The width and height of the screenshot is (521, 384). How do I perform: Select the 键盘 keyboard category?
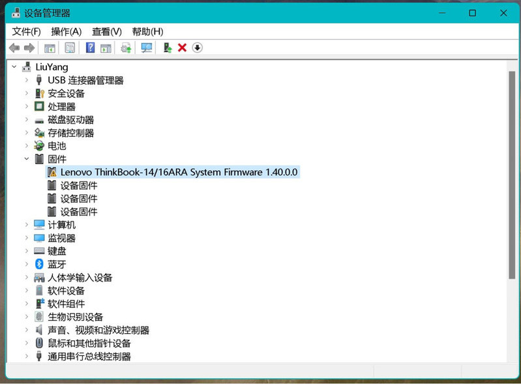57,251
